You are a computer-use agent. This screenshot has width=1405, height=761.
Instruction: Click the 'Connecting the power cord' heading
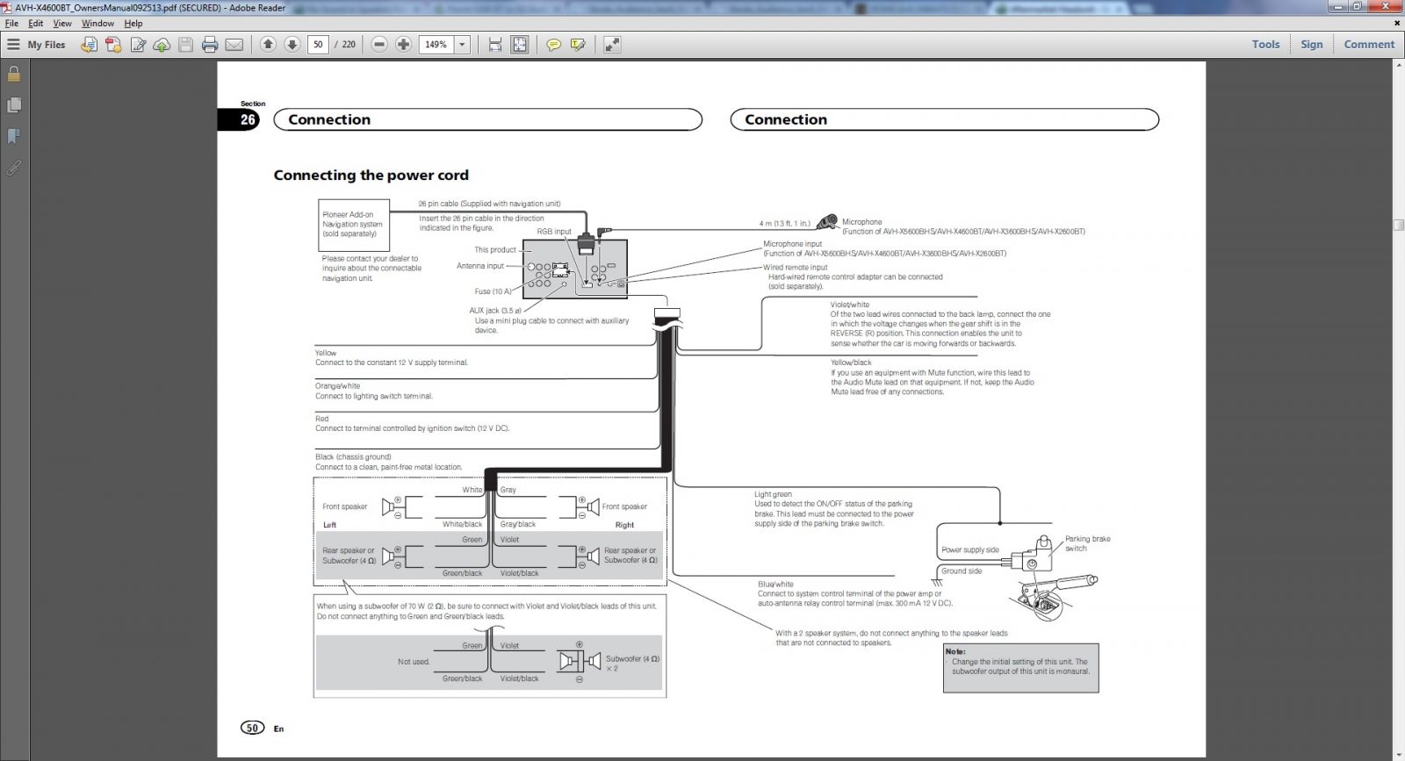pos(371,176)
